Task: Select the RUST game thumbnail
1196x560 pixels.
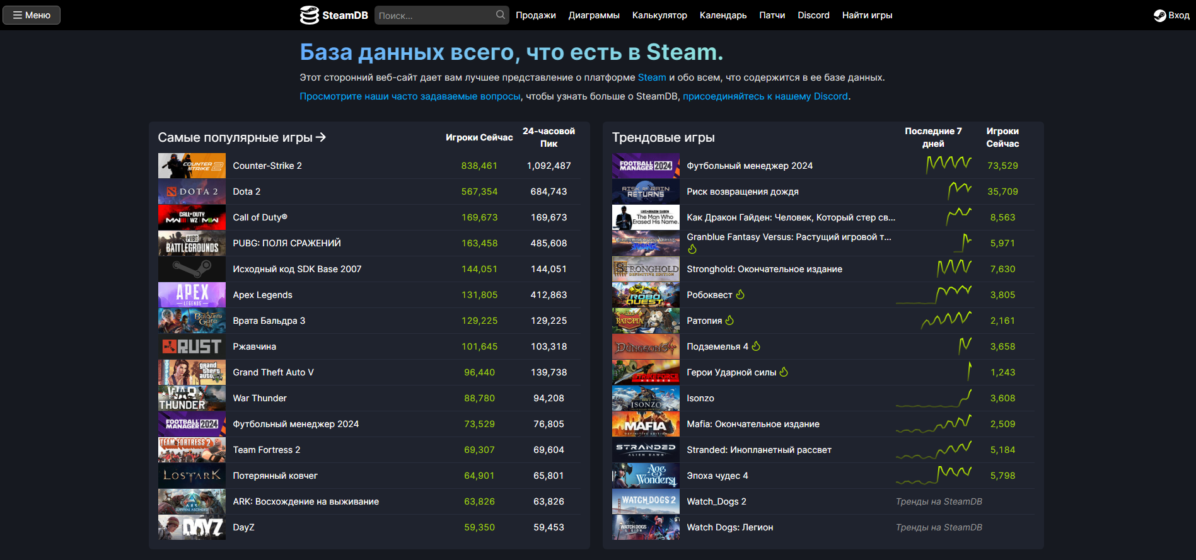Action: point(192,346)
